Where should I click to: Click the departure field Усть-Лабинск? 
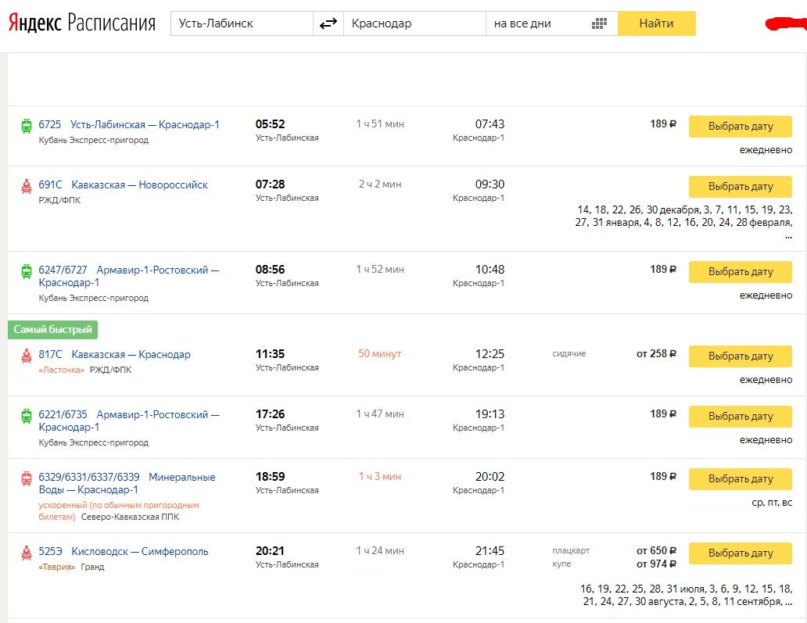coord(241,23)
